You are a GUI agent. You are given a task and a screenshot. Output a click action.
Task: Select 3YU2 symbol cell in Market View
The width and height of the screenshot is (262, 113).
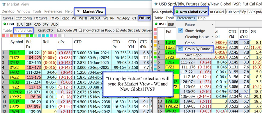[x=17, y=63]
